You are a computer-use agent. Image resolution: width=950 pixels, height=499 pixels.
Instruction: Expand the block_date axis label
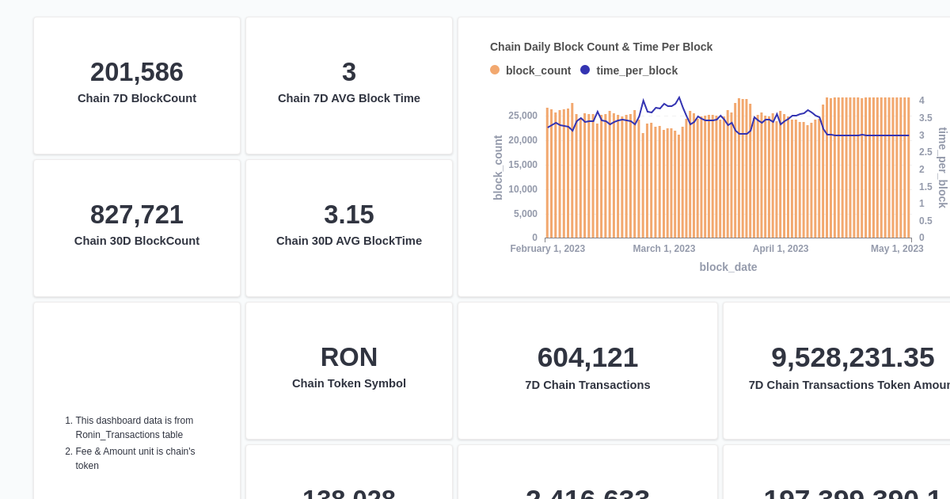point(728,267)
